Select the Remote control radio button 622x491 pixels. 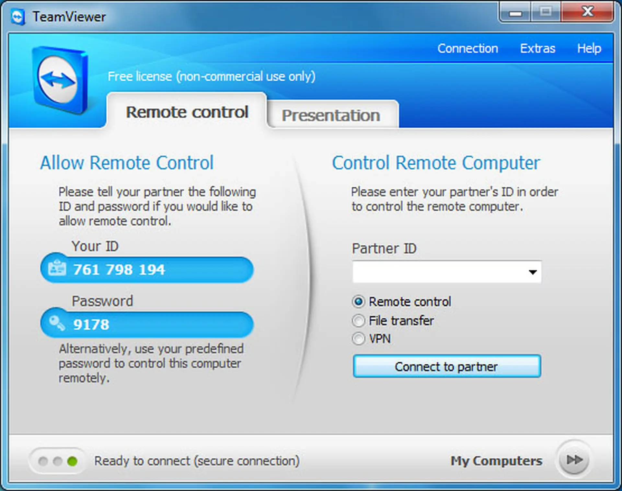tap(358, 302)
